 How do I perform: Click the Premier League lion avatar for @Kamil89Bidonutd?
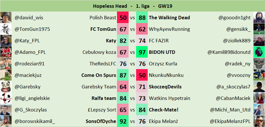click(259, 52)
